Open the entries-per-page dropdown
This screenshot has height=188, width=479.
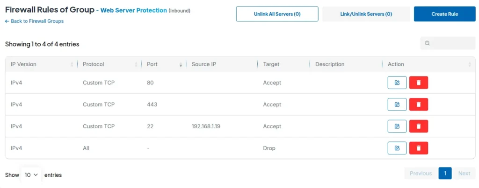point(31,175)
